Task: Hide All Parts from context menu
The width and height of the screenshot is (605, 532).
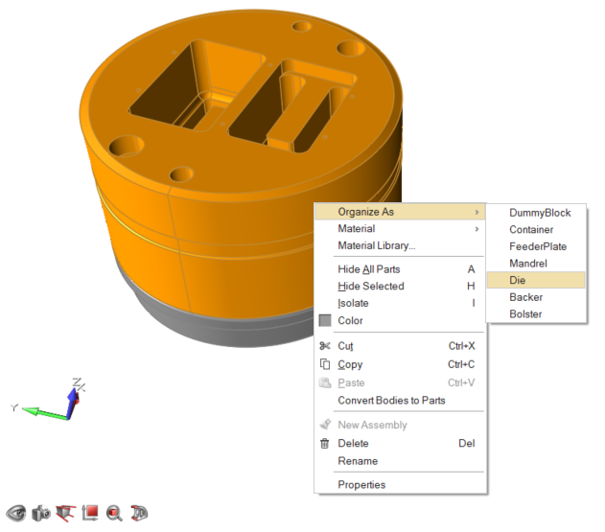Action: point(368,269)
